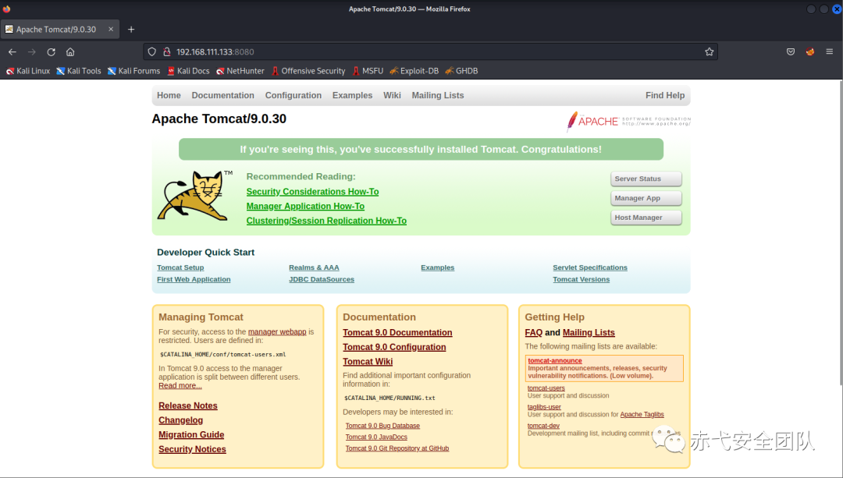Click the Manager App button
Screen dimensions: 843x478
[x=646, y=198]
